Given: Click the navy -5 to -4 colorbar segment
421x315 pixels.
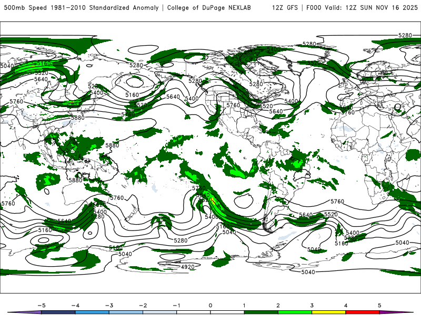Looking at the screenshot, I should click(58, 312).
